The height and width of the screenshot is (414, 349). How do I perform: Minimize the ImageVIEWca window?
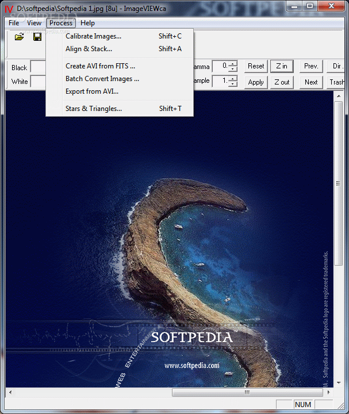coord(294,6)
